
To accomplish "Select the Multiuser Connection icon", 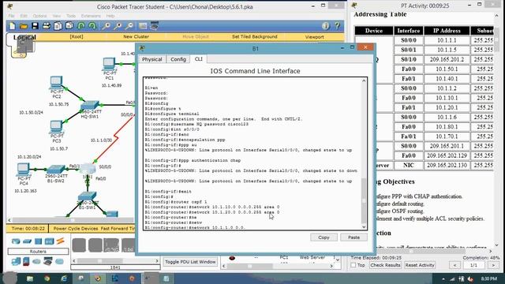I will (x=59, y=261).
